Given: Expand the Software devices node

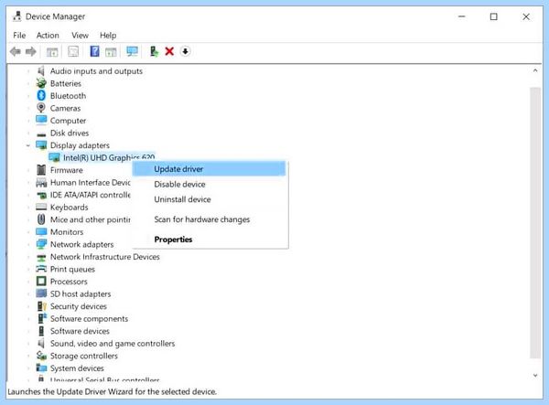Looking at the screenshot, I should [x=28, y=331].
